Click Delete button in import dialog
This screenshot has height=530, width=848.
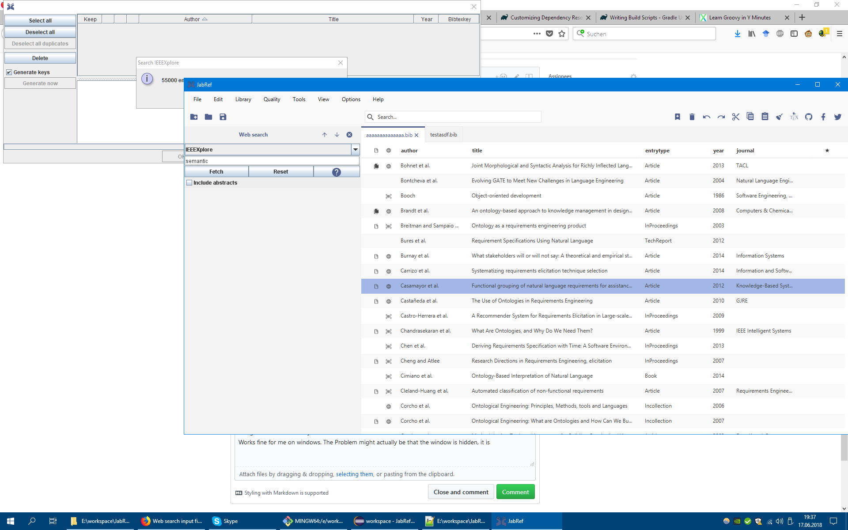pos(40,58)
